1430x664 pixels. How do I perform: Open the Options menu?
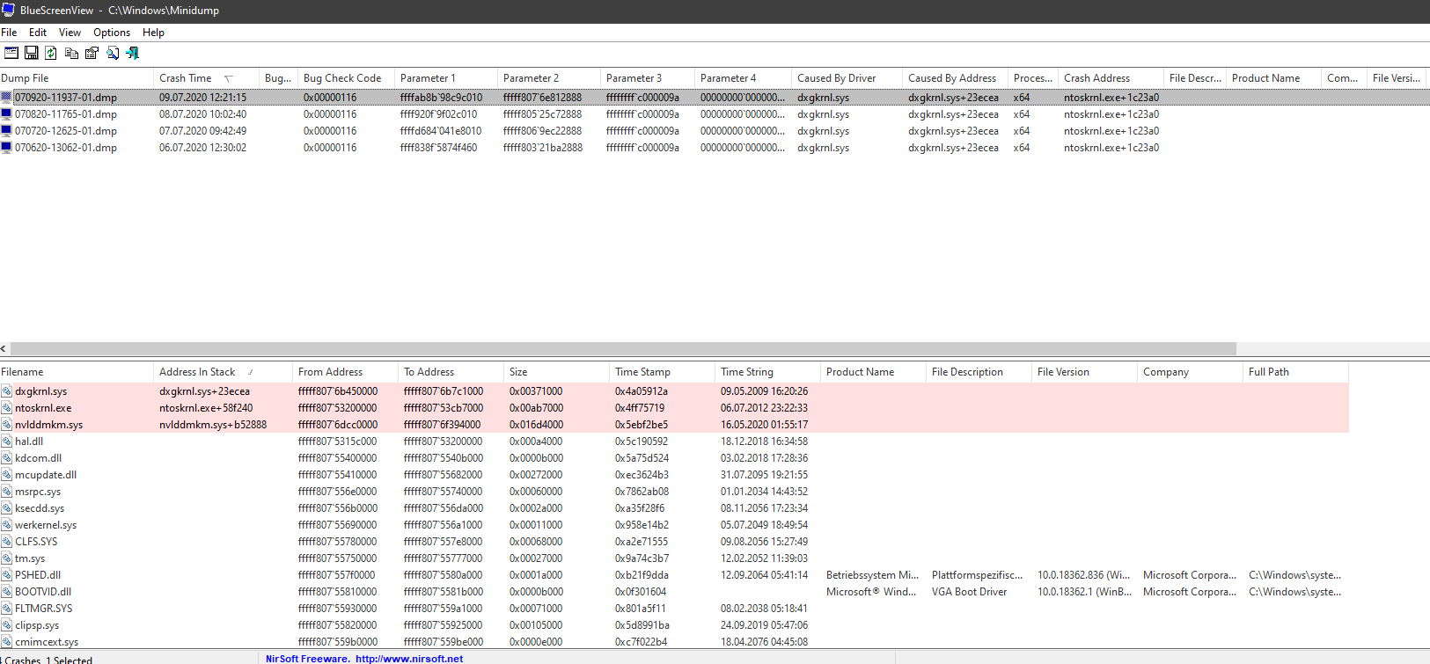point(112,33)
